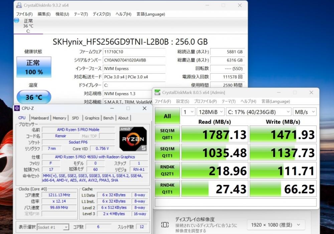Run the RND4K Q1T1 benchmark
Viewport: 334px width, 234px height.
click(167, 188)
